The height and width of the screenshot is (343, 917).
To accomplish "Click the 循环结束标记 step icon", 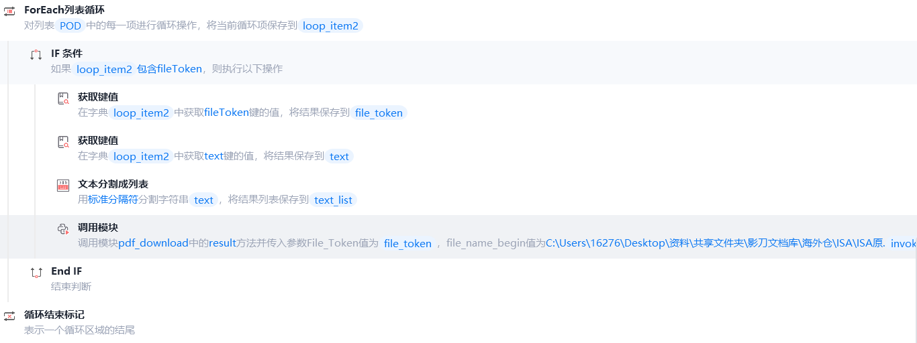I will pyautogui.click(x=9, y=316).
